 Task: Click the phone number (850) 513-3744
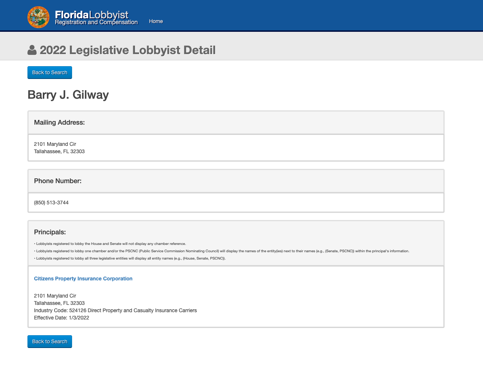(51, 203)
